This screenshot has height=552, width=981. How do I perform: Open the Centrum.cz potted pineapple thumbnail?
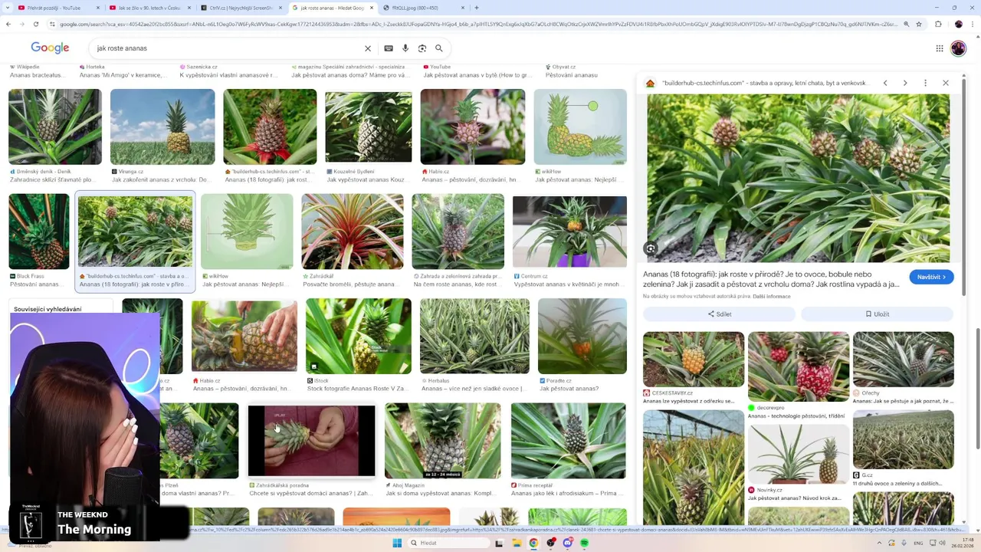(569, 232)
